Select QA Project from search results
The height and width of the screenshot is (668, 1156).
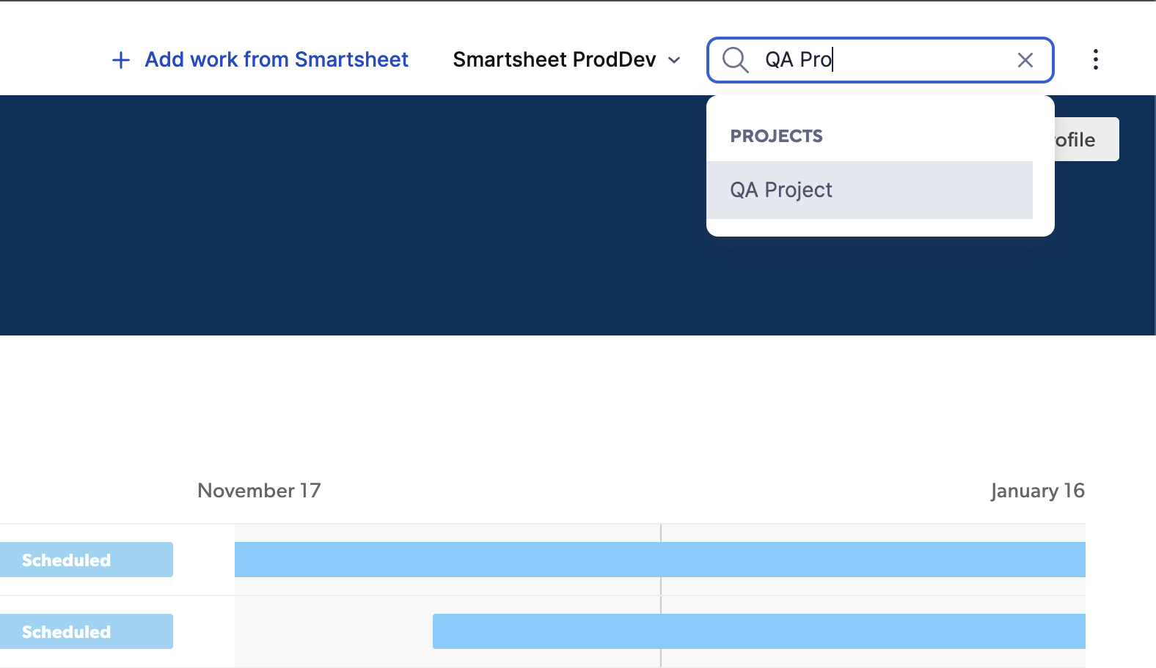click(x=780, y=190)
